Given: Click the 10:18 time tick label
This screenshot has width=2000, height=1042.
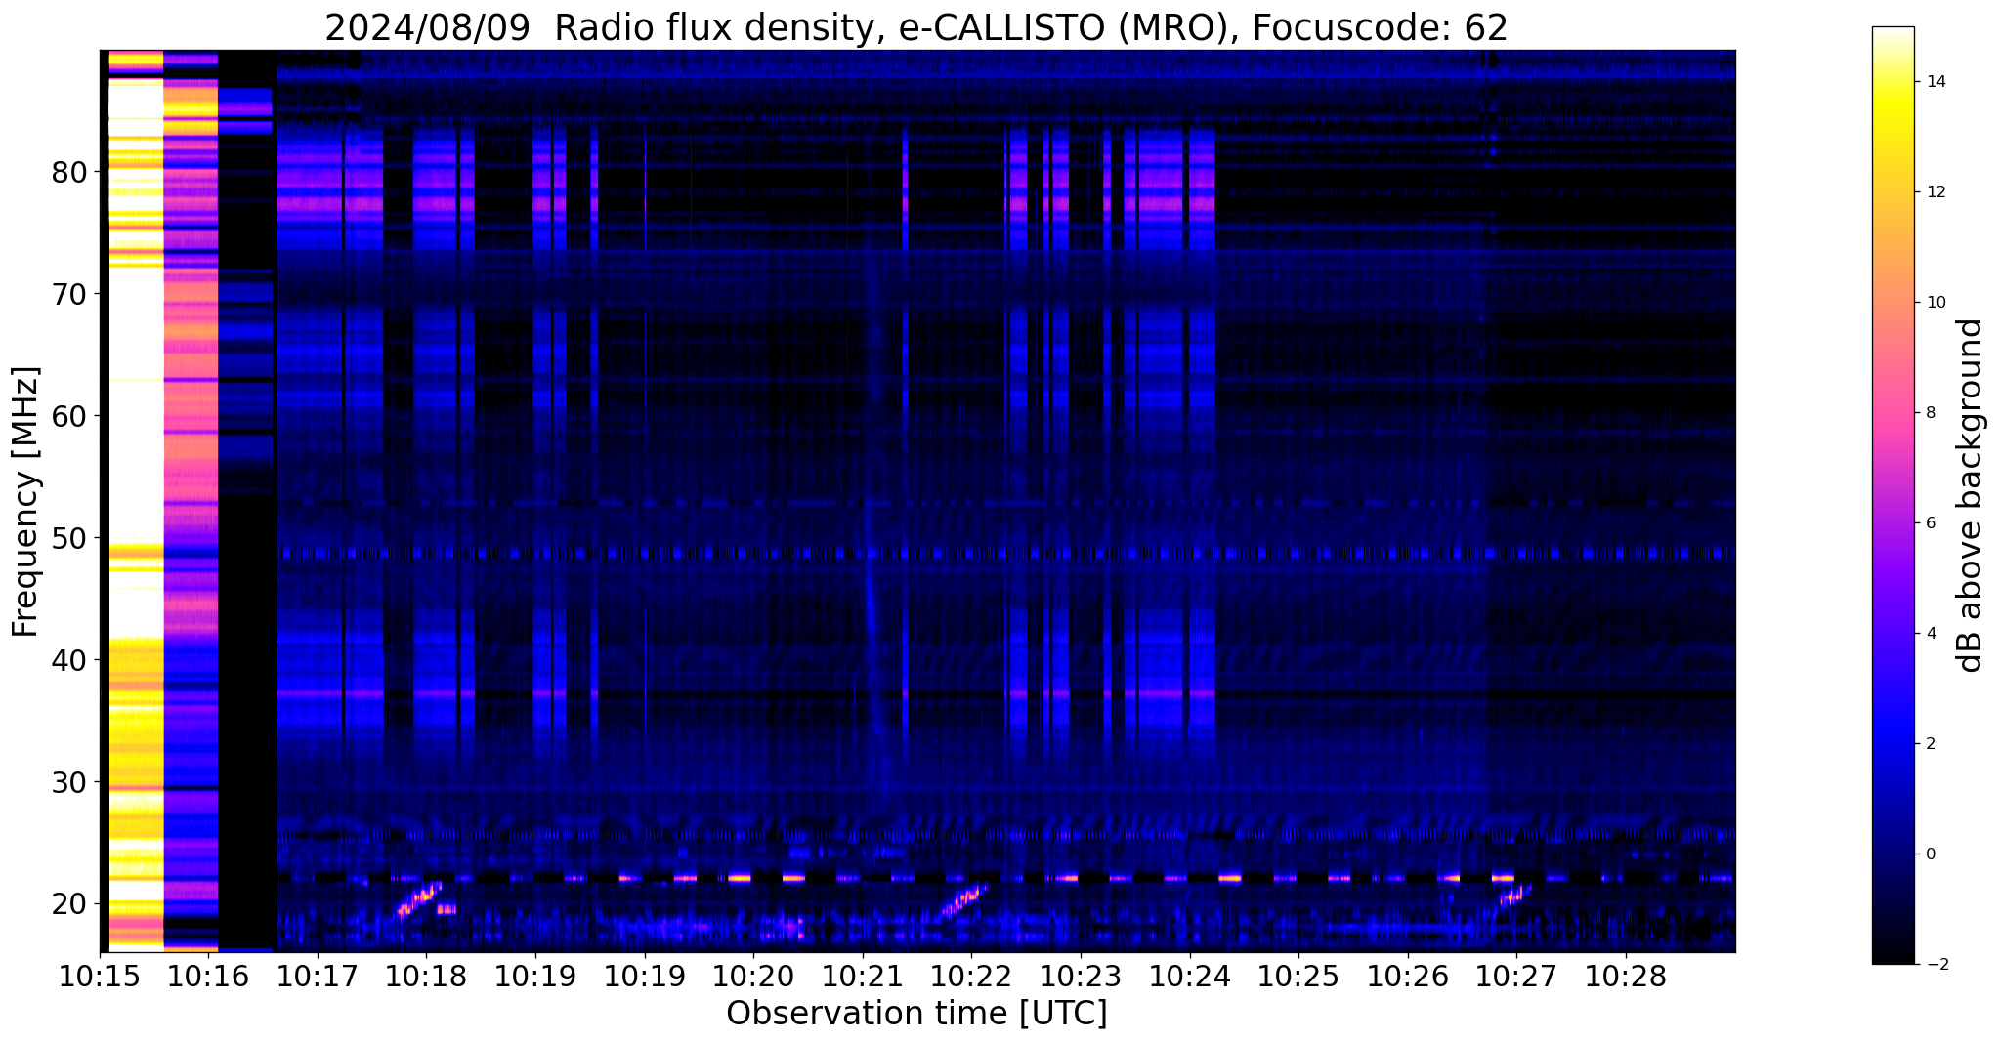Looking at the screenshot, I should [426, 978].
